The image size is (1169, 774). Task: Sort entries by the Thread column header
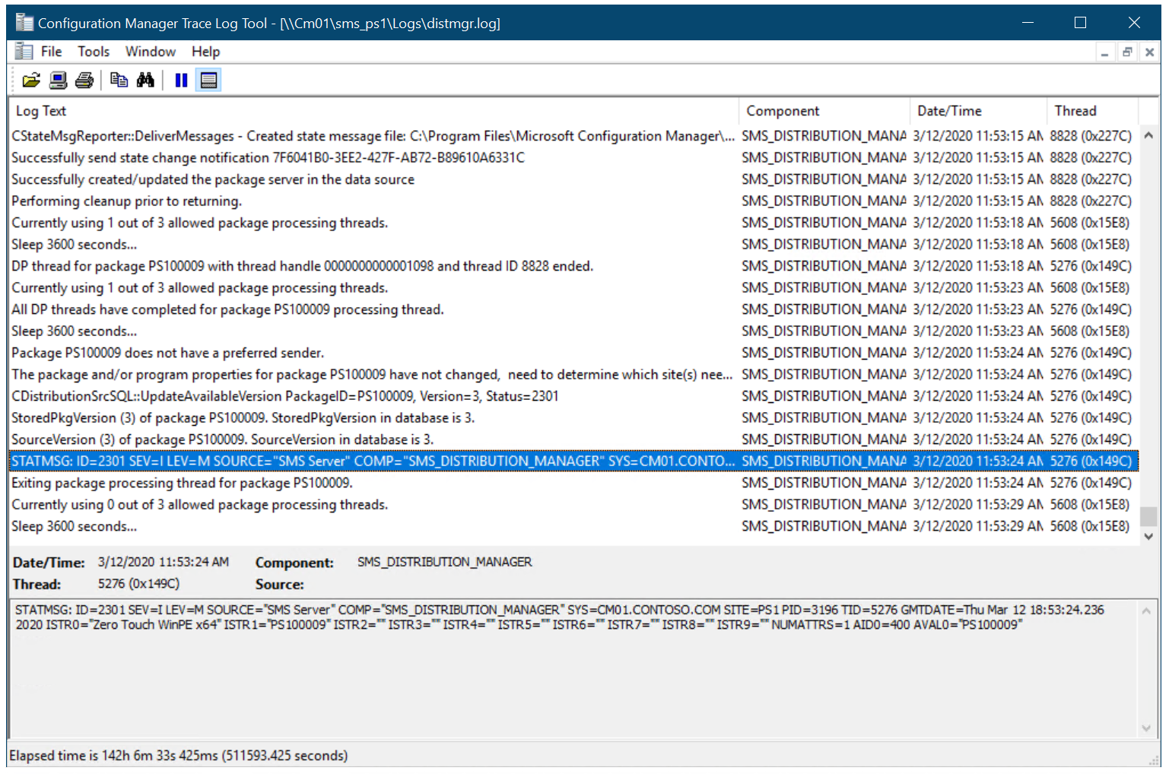click(x=1075, y=110)
